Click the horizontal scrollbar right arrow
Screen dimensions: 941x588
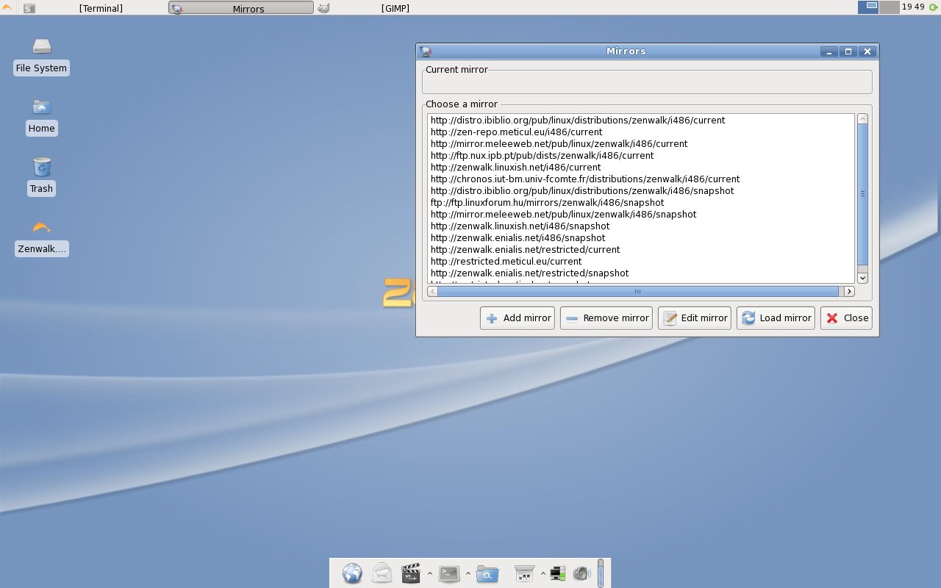849,292
